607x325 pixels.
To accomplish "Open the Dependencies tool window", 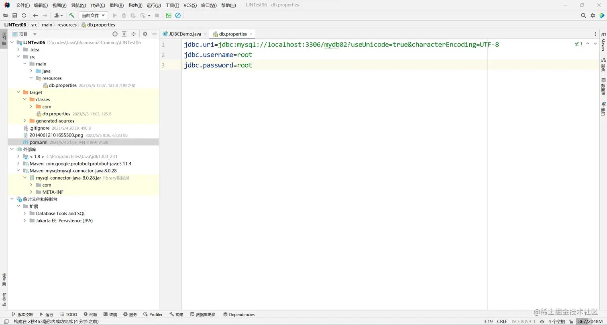I will [239, 315].
